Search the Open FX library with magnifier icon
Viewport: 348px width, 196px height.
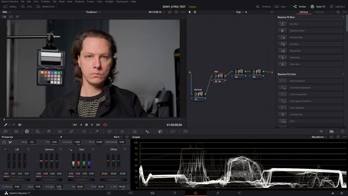338,12
